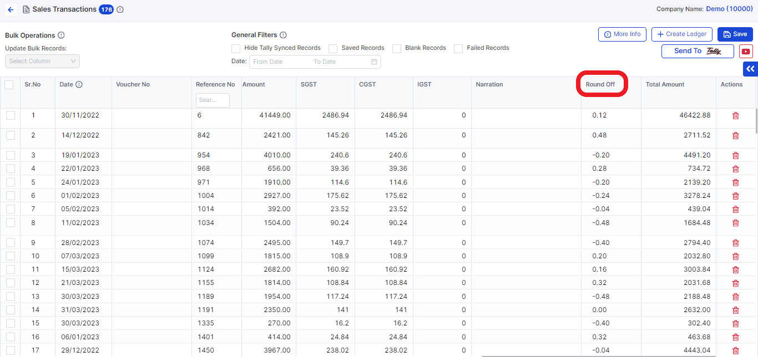Open the date range calendar icon
This screenshot has width=758, height=357.
pyautogui.click(x=374, y=62)
